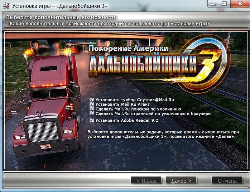
Task: Click the 'Выберите дополнительные возможности' heading
Action: [x=61, y=17]
